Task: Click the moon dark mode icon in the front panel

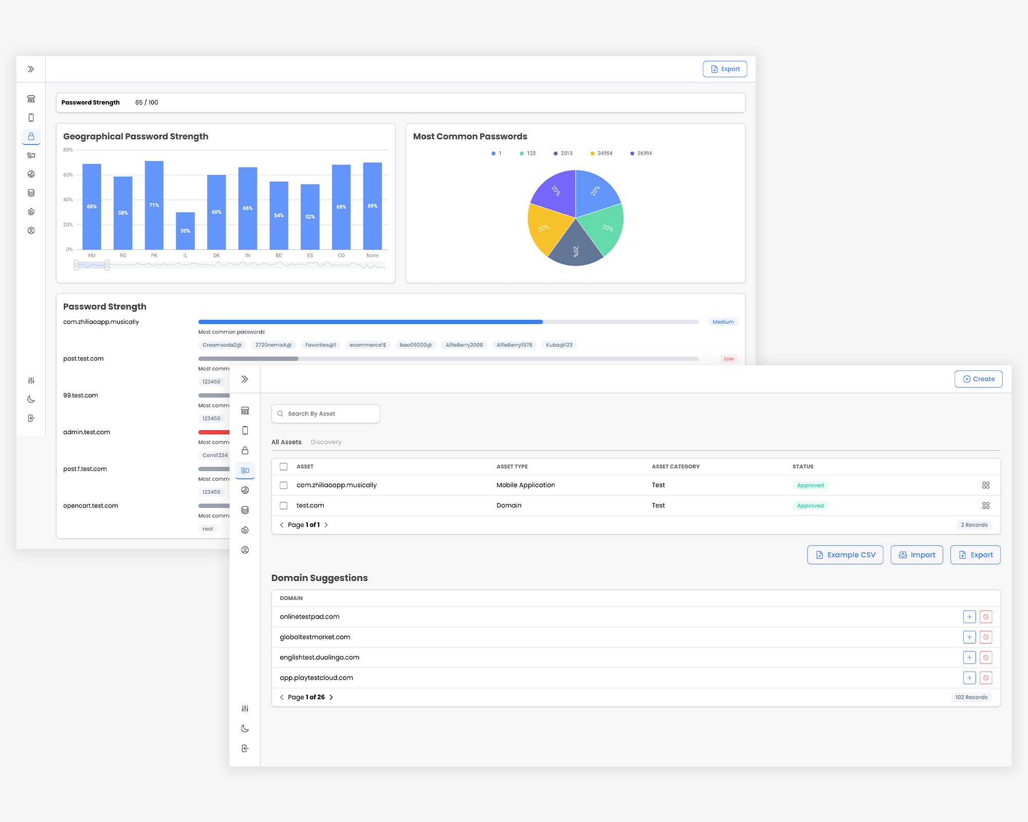Action: click(x=245, y=728)
